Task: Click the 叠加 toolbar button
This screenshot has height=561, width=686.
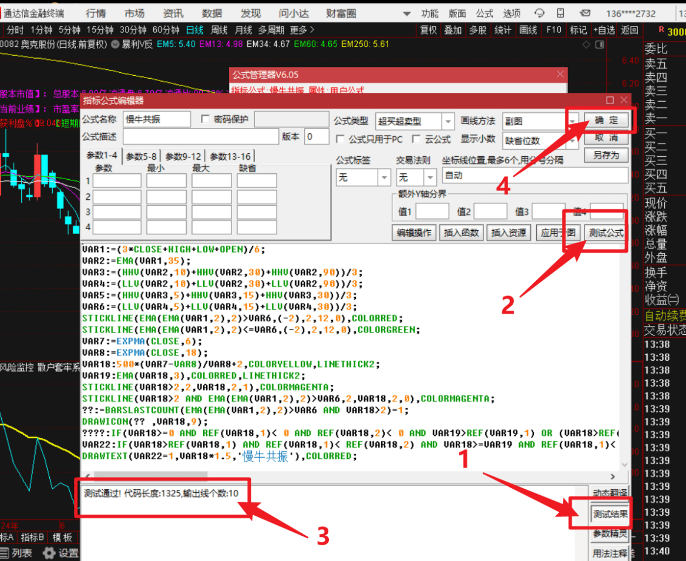Action: [453, 30]
